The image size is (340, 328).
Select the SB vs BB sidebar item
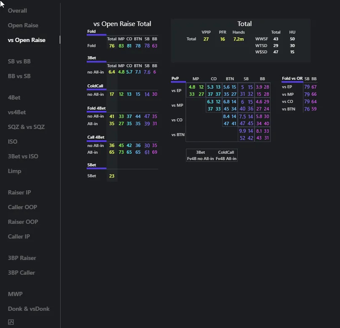pos(19,61)
